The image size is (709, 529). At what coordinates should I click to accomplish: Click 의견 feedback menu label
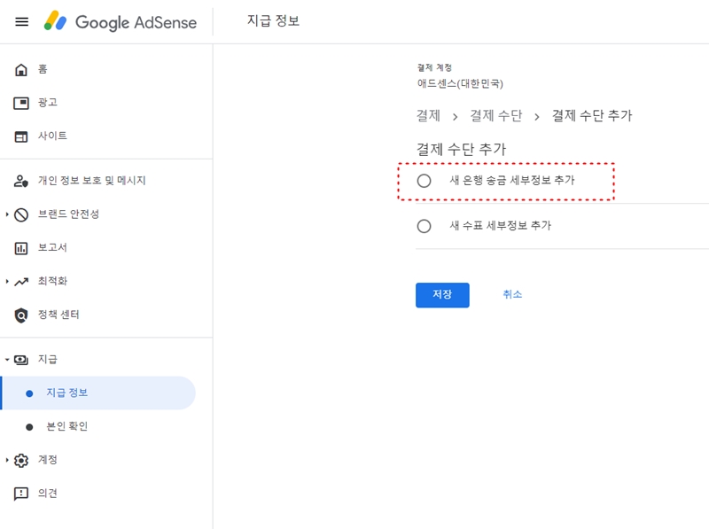pos(48,494)
